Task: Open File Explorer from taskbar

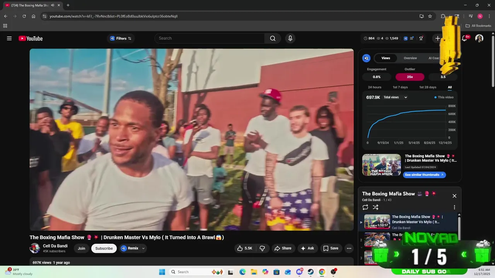Action: (x=254, y=272)
